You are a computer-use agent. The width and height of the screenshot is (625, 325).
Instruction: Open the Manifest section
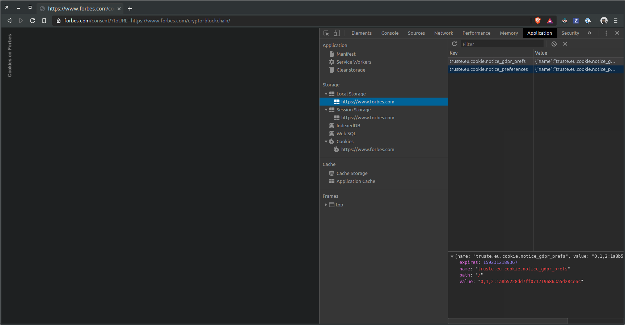pyautogui.click(x=346, y=54)
